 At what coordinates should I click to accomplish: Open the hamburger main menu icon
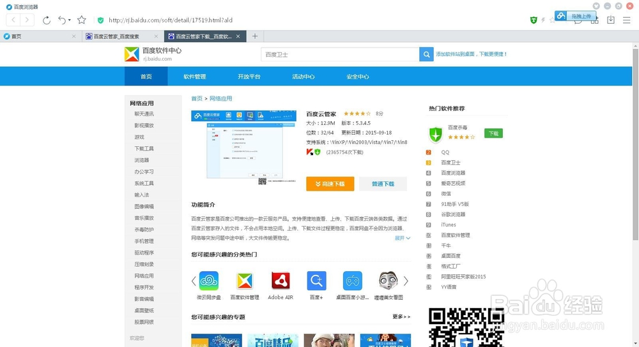tap(627, 20)
